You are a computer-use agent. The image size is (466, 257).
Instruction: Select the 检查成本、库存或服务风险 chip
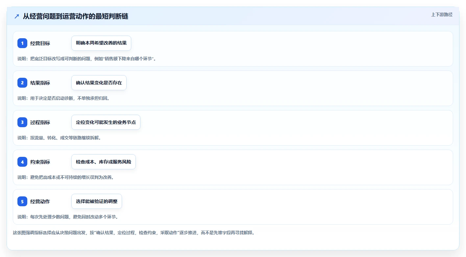pos(104,162)
